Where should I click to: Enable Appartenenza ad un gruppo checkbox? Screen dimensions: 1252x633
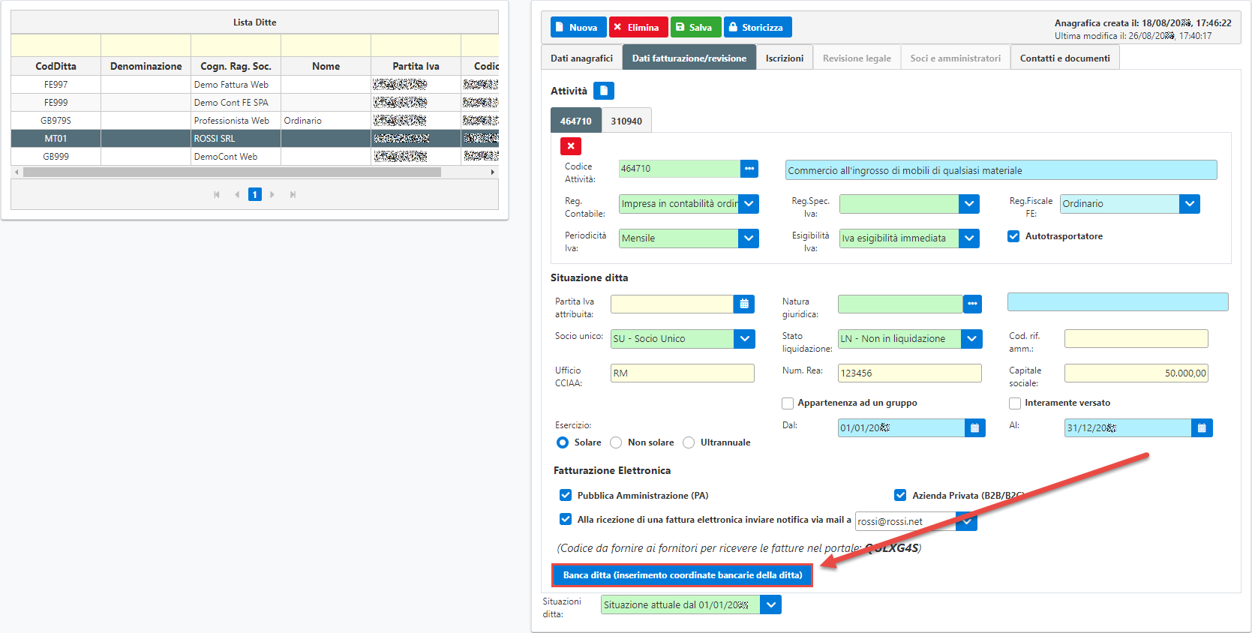point(788,403)
